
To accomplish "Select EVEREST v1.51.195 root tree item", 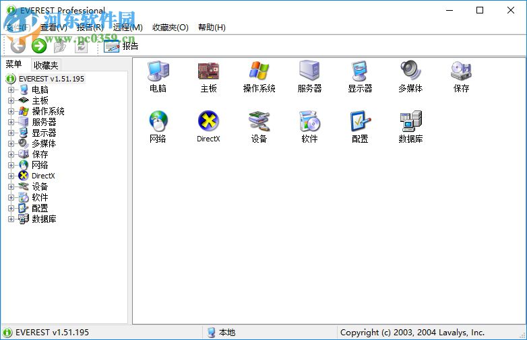I will coord(51,79).
